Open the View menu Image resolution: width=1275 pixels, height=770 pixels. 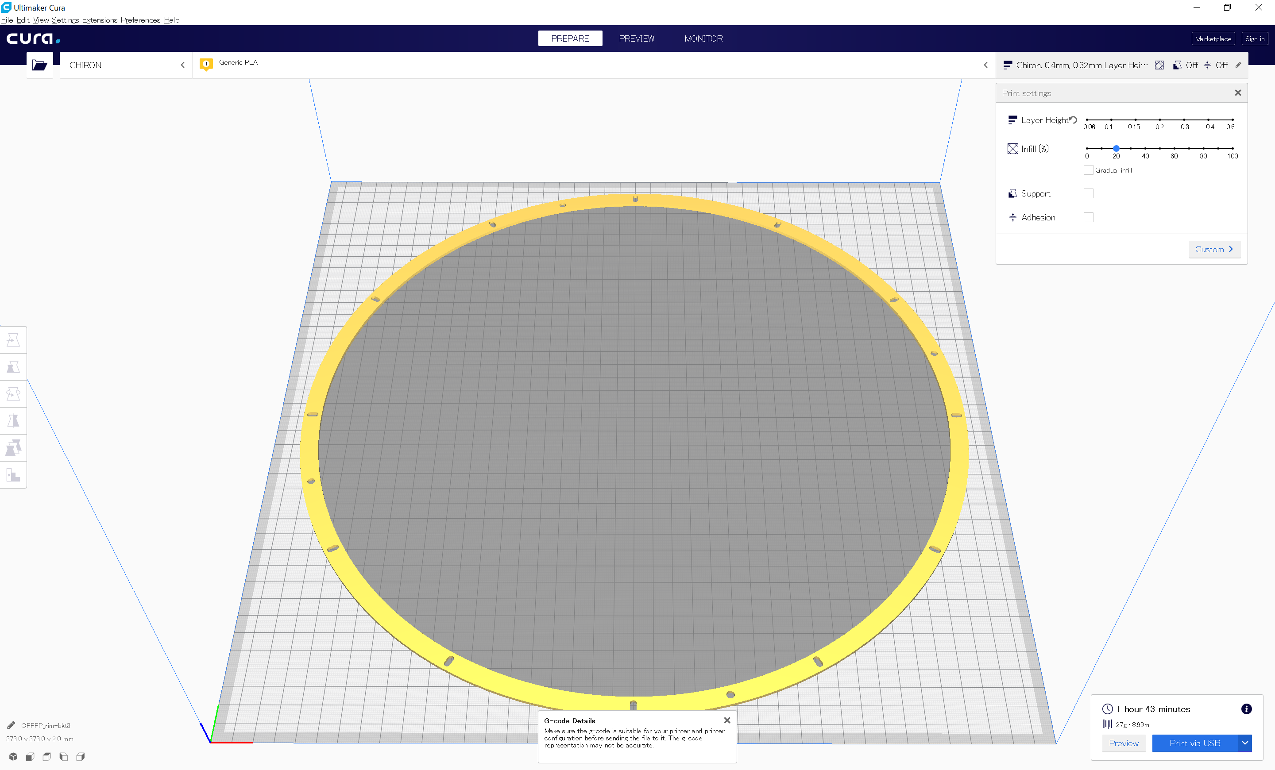(x=41, y=19)
